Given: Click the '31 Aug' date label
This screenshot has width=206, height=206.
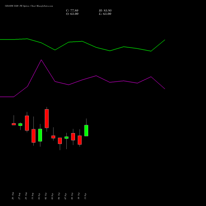Looking at the screenshot, I should coord(33,196).
